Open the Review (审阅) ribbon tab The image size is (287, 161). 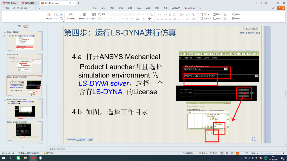[x=148, y=8]
